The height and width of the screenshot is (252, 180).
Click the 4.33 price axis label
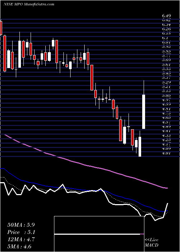(x=166, y=135)
